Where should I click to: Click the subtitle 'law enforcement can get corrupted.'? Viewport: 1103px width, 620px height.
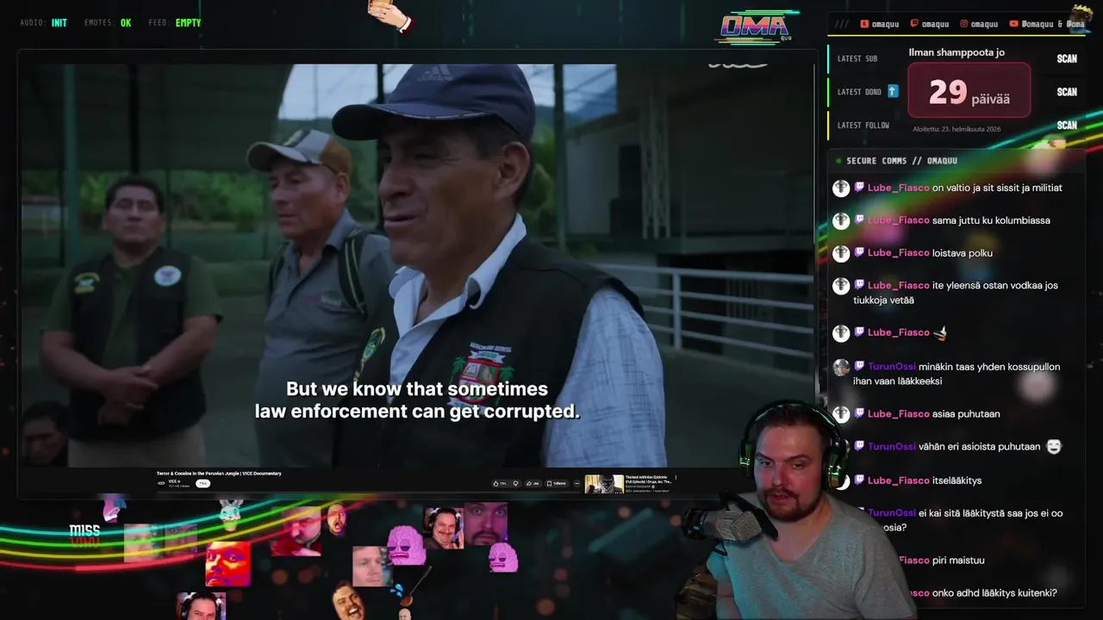click(x=417, y=412)
